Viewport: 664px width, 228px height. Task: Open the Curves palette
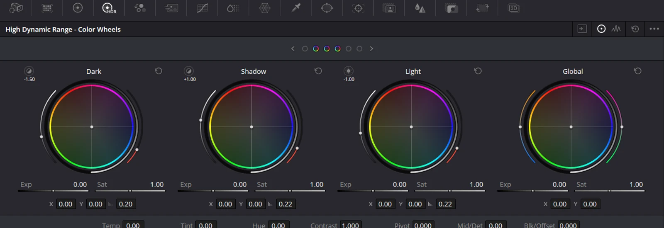pyautogui.click(x=203, y=8)
